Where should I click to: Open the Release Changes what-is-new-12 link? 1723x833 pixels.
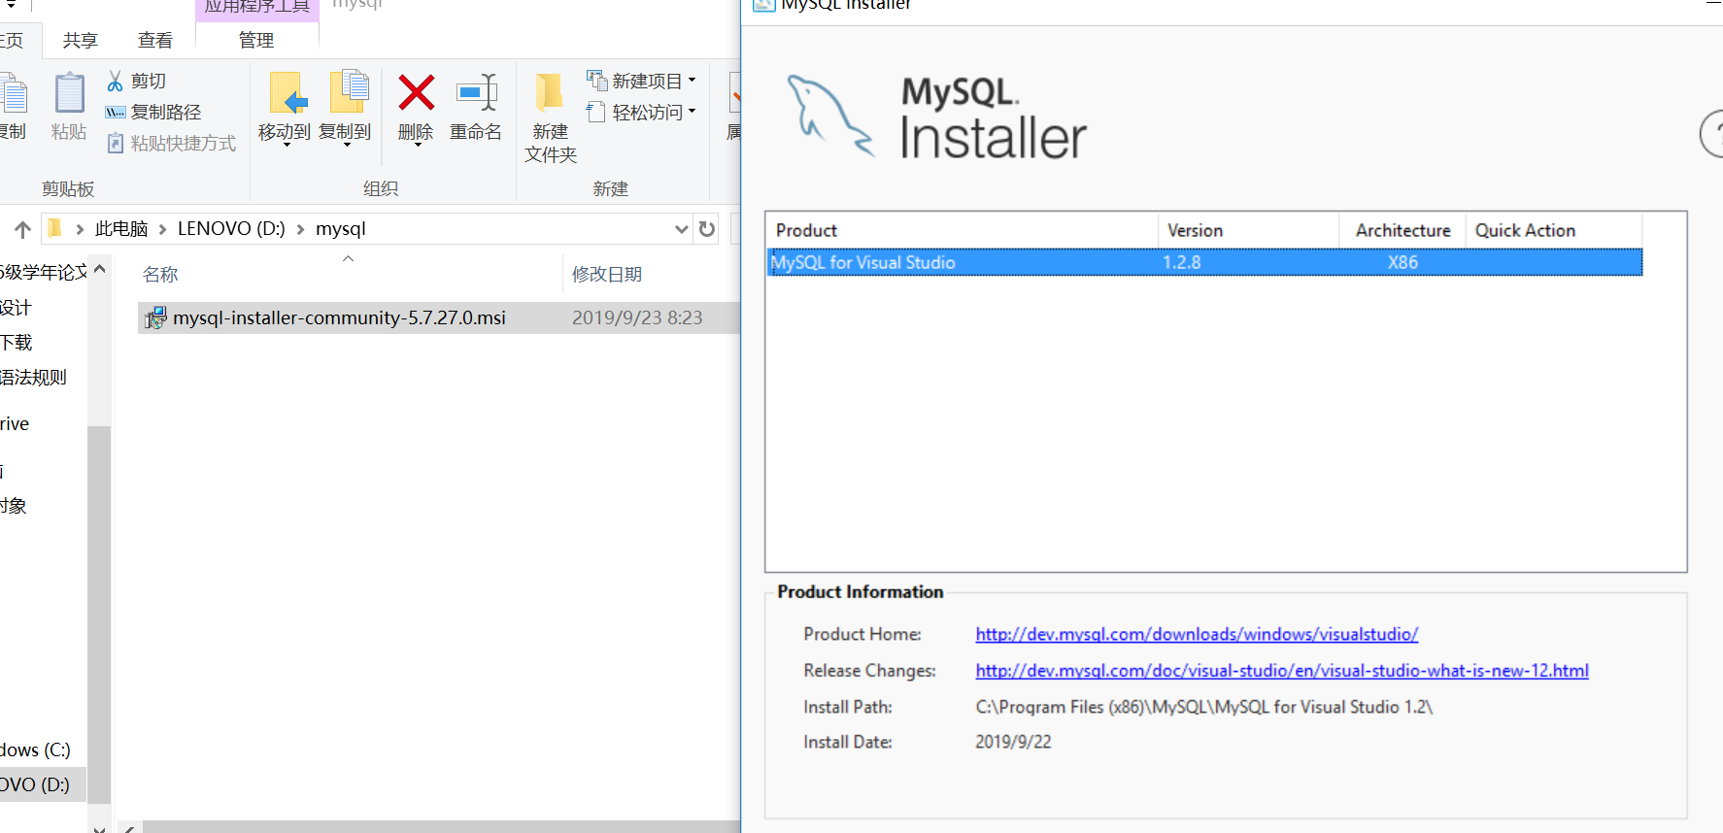coord(1282,671)
